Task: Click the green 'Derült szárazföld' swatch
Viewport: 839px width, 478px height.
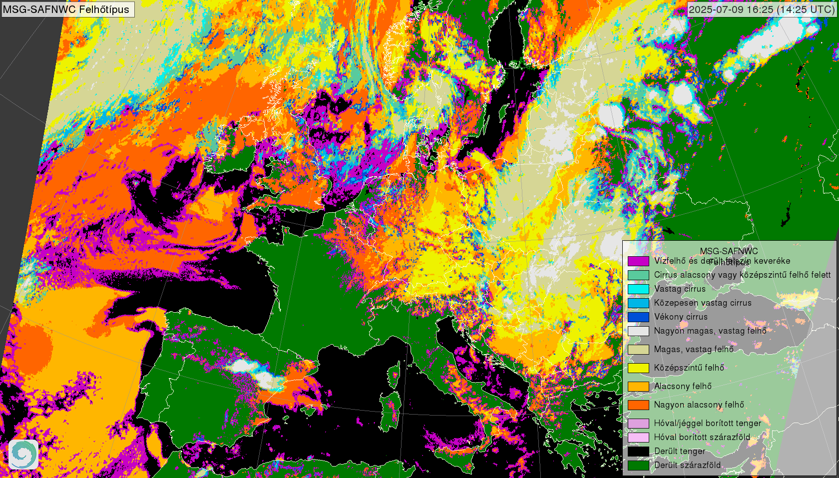Action: click(x=638, y=465)
